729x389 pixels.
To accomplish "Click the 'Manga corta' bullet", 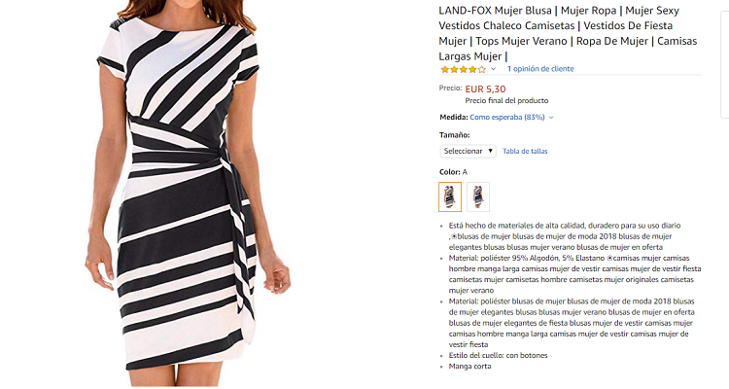I will pyautogui.click(x=470, y=366).
